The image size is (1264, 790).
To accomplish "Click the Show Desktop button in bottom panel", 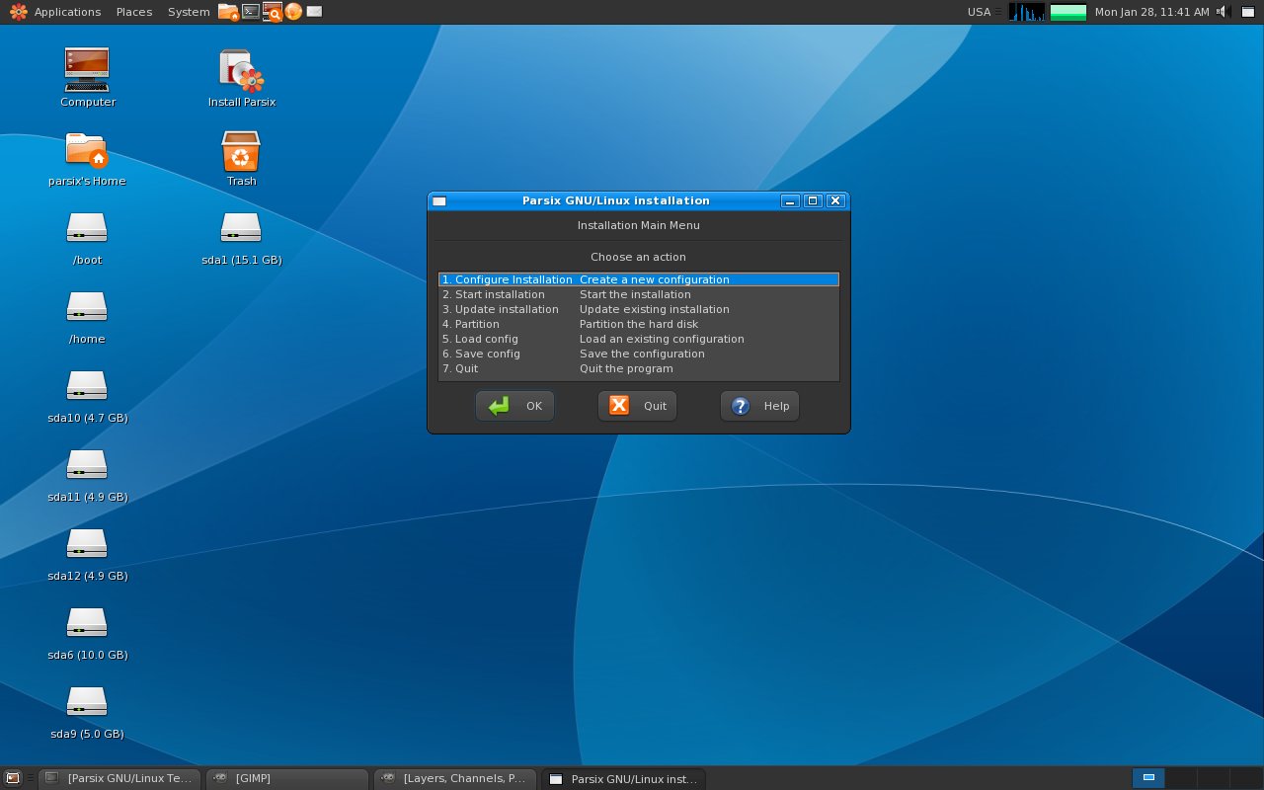I will point(13,778).
